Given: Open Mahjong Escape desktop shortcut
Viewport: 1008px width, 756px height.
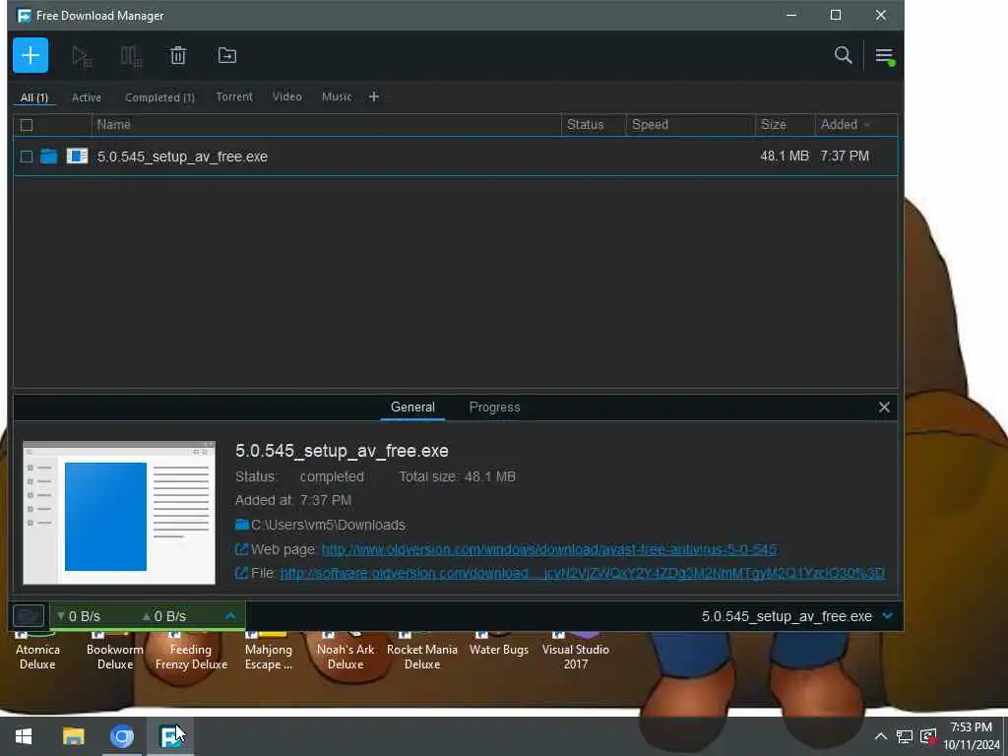Looking at the screenshot, I should 268,654.
